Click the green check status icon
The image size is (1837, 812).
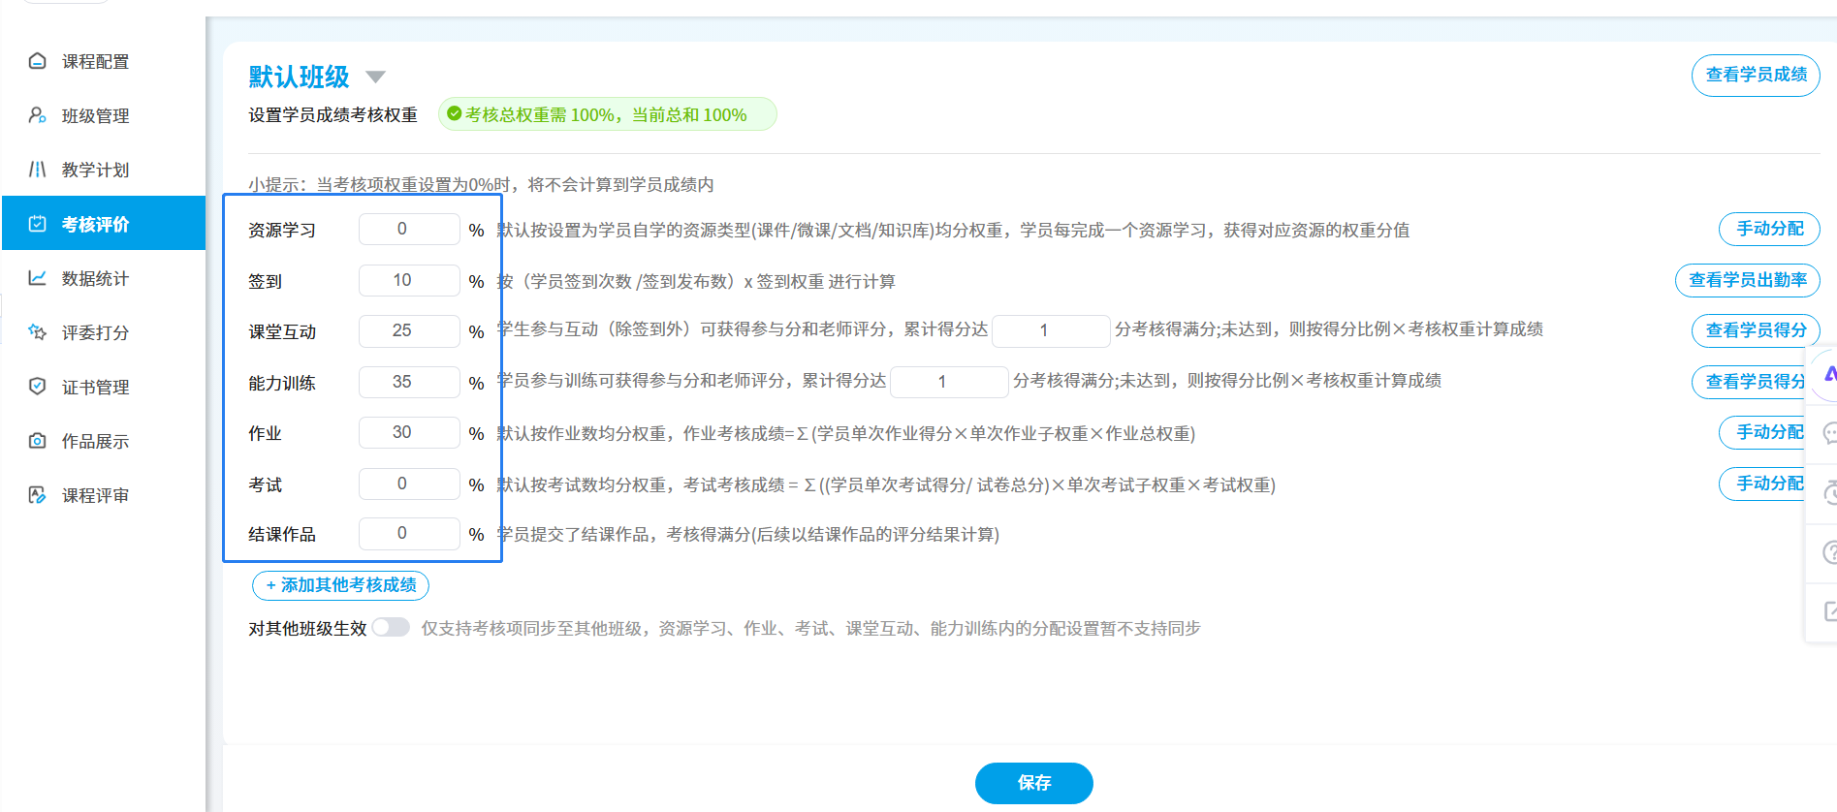(454, 114)
